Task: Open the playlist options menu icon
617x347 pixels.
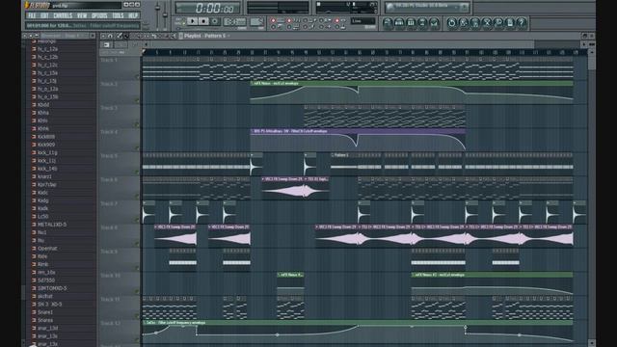Action: 103,36
